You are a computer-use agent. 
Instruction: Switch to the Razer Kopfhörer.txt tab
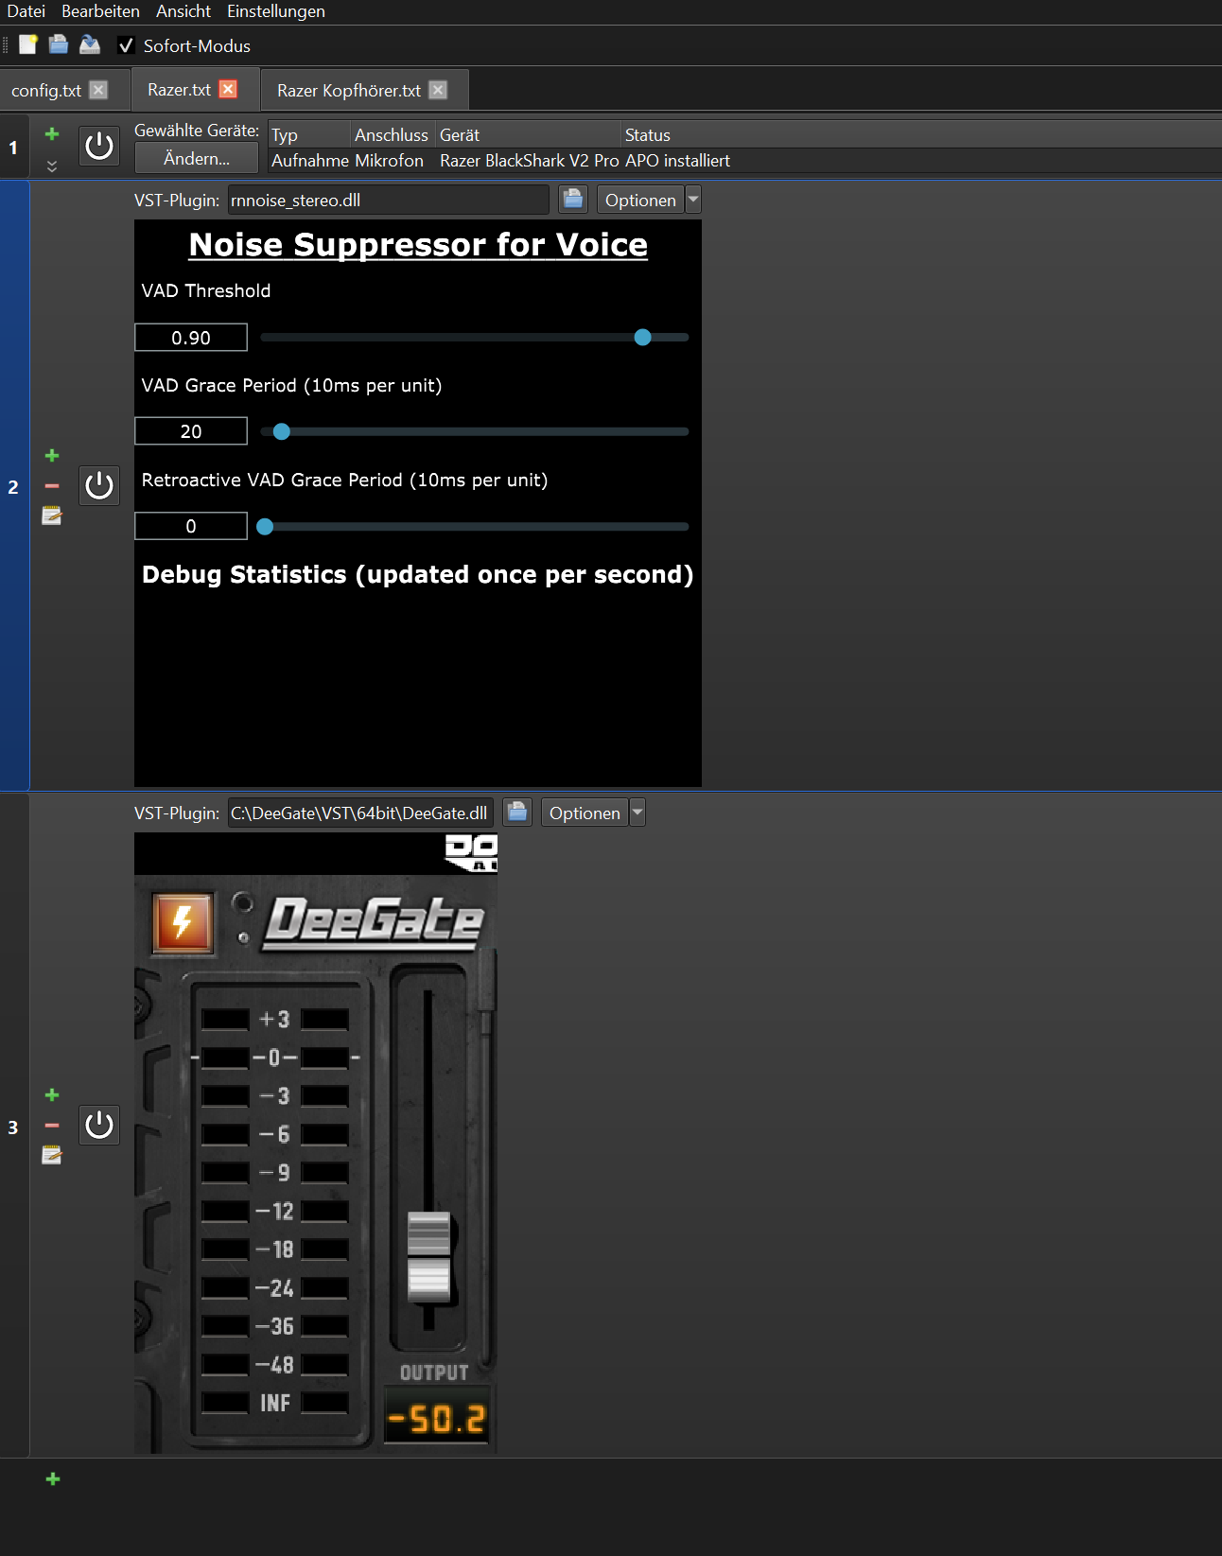tap(349, 90)
